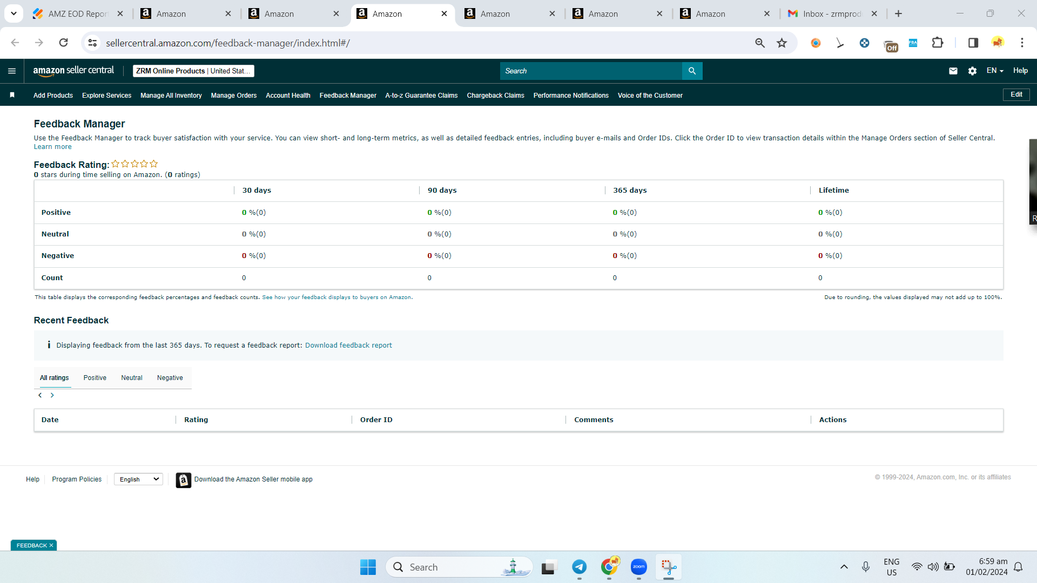Click the Learn more link
Screen dimensions: 1037x583
coord(53,147)
